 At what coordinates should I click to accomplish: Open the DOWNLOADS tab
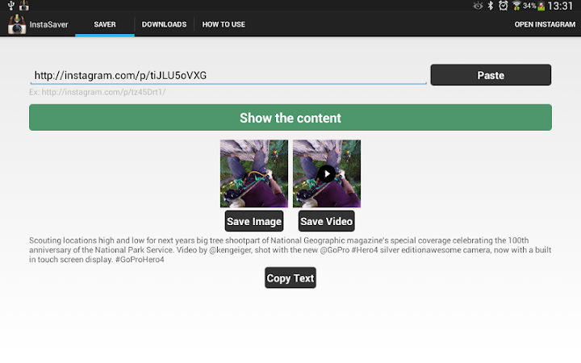164,24
